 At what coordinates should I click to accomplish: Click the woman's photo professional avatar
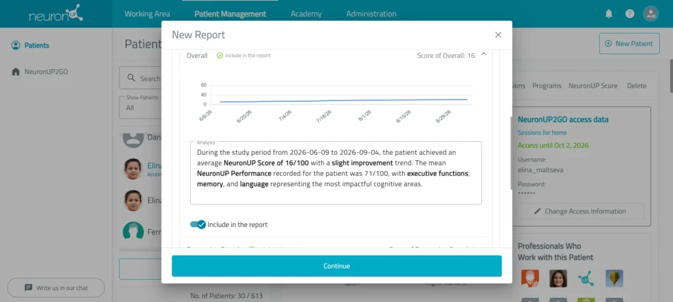tap(558, 278)
